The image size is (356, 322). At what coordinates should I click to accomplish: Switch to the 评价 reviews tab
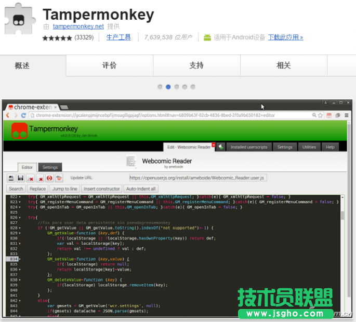tap(109, 65)
